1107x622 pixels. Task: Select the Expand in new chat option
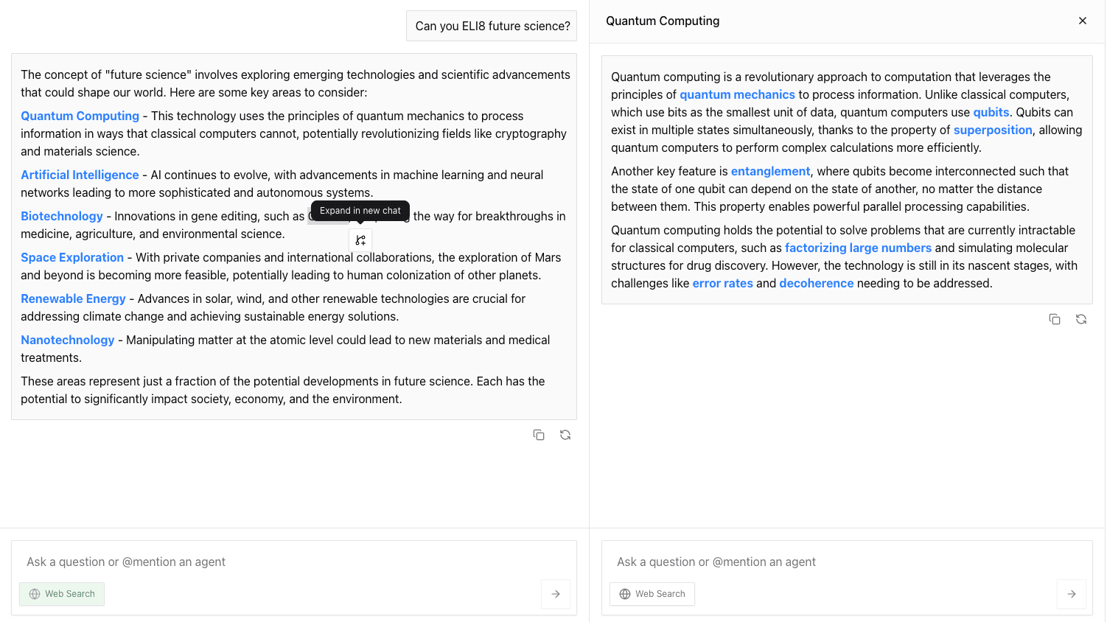pyautogui.click(x=360, y=211)
